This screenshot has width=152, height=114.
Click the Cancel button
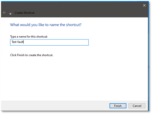pyautogui.click(x=137, y=106)
